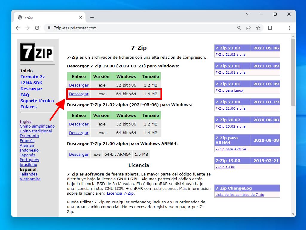Switch language to Inglés

[x=26, y=122]
